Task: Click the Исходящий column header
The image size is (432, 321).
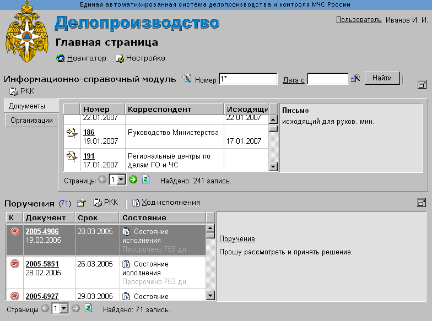Action: pyautogui.click(x=246, y=109)
